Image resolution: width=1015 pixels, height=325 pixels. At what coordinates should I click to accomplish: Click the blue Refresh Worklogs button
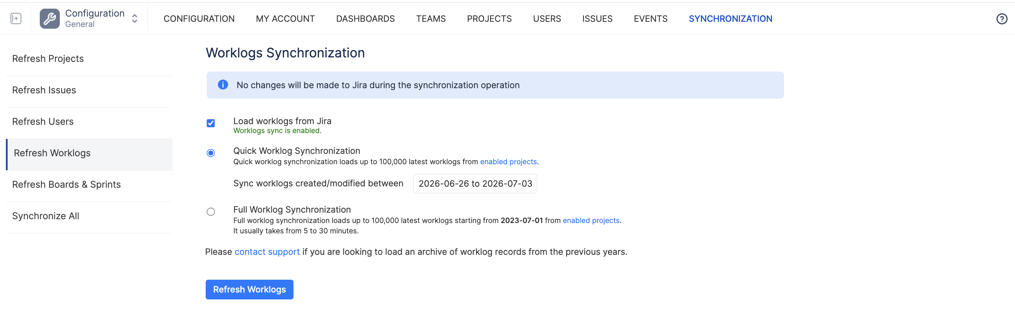tap(249, 289)
